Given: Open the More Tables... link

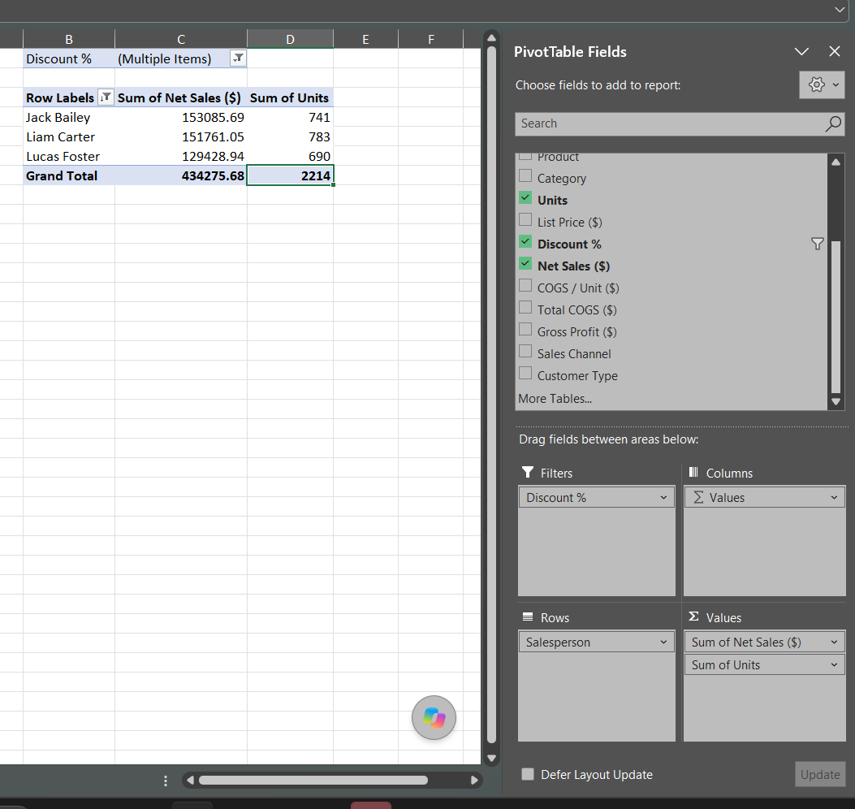Looking at the screenshot, I should coord(555,399).
